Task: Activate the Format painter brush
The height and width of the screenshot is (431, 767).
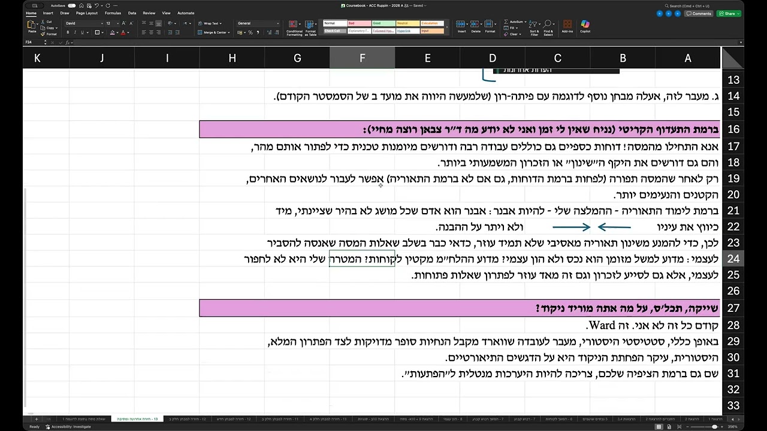Action: point(43,34)
